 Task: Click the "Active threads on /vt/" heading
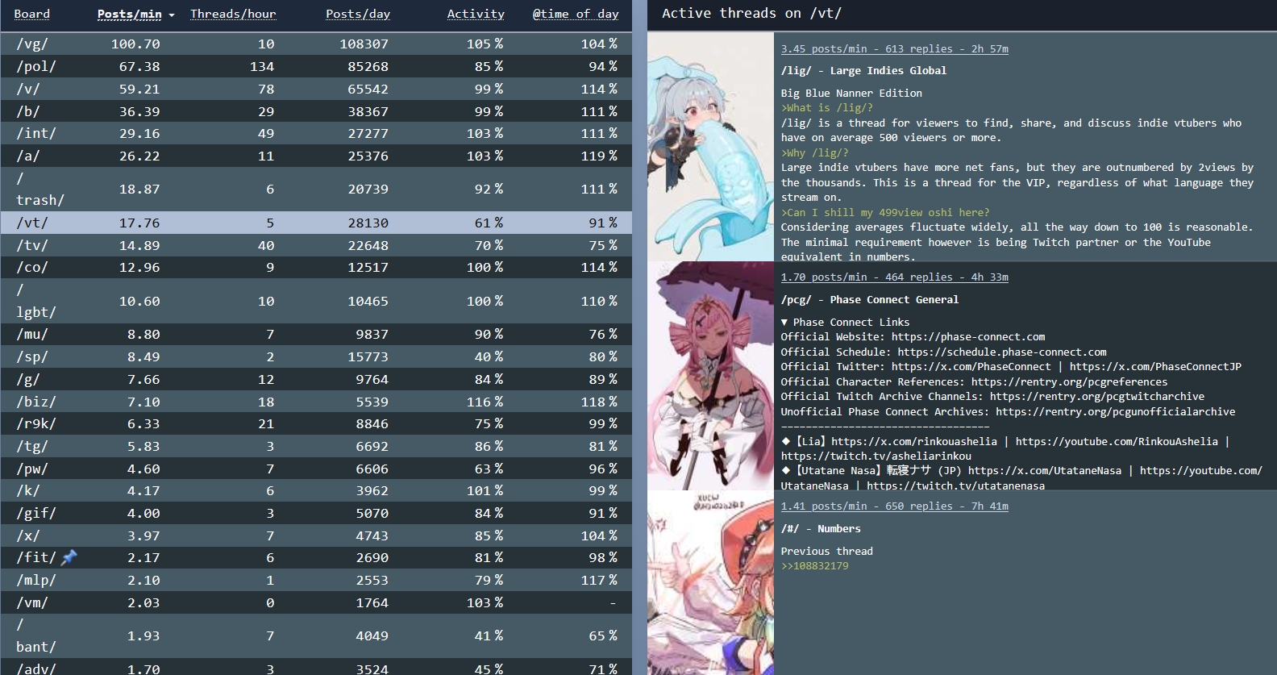click(751, 13)
